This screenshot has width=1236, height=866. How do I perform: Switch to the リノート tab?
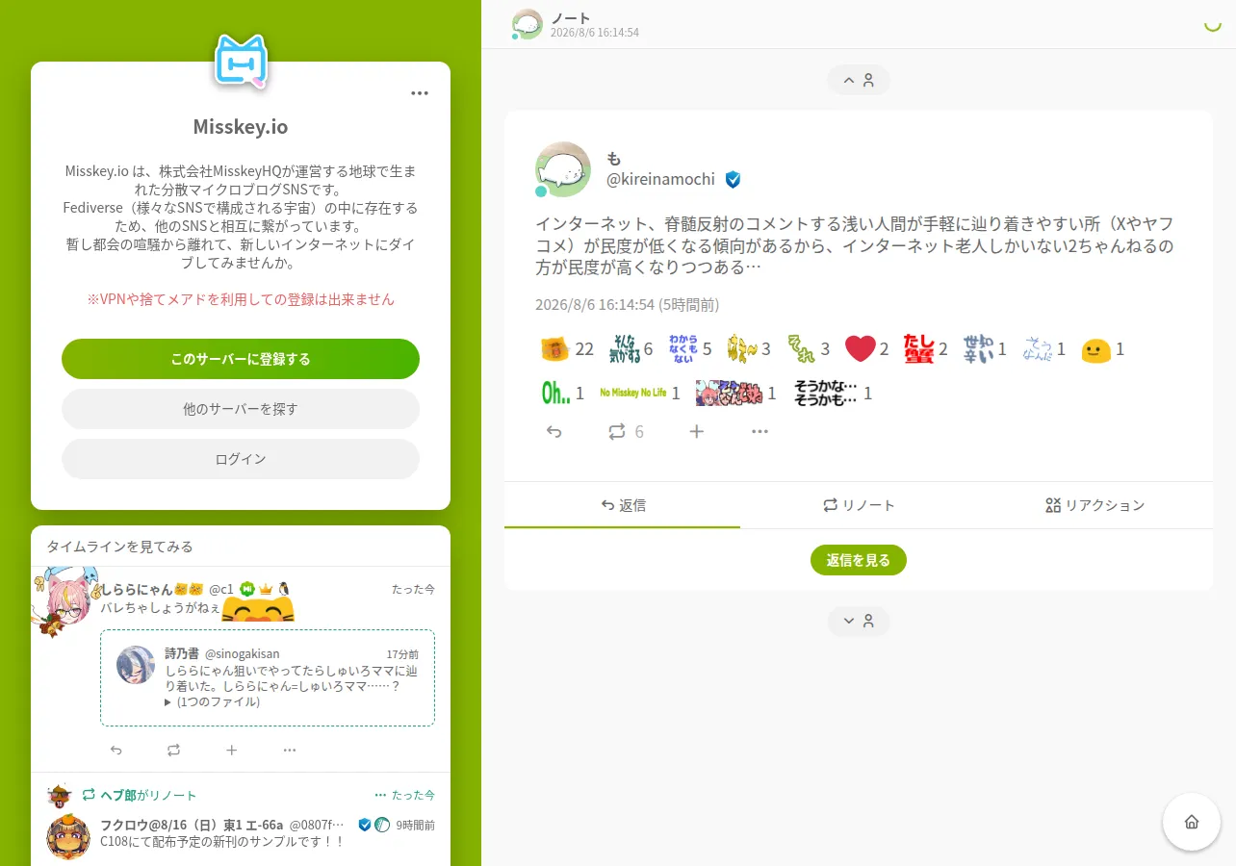coord(859,505)
